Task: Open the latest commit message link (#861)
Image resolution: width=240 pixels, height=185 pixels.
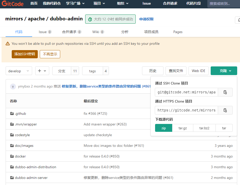Action: [106, 86]
